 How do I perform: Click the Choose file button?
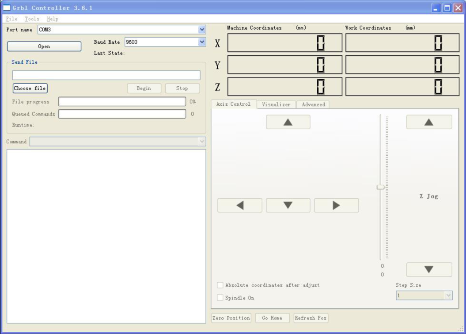pos(30,88)
